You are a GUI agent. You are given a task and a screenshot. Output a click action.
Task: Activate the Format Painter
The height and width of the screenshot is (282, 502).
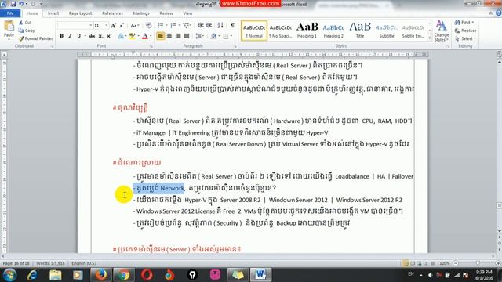click(x=35, y=38)
